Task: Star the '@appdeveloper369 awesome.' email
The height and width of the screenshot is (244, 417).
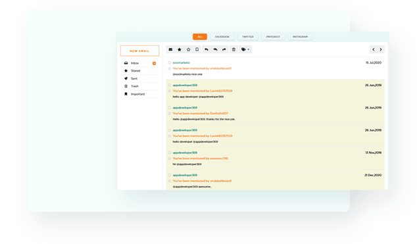Action: (x=170, y=181)
